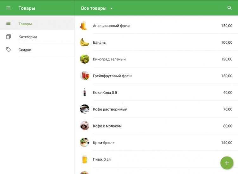The image size is (238, 174).
Task: Open the hamburger navigation menu
Action: click(8, 8)
